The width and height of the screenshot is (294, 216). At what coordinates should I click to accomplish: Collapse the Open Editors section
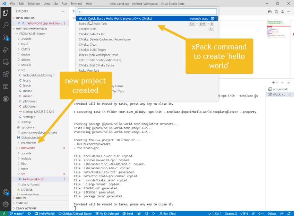14,18
